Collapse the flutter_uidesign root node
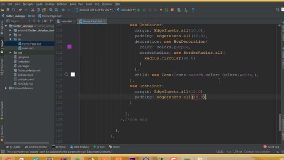 point(6,26)
